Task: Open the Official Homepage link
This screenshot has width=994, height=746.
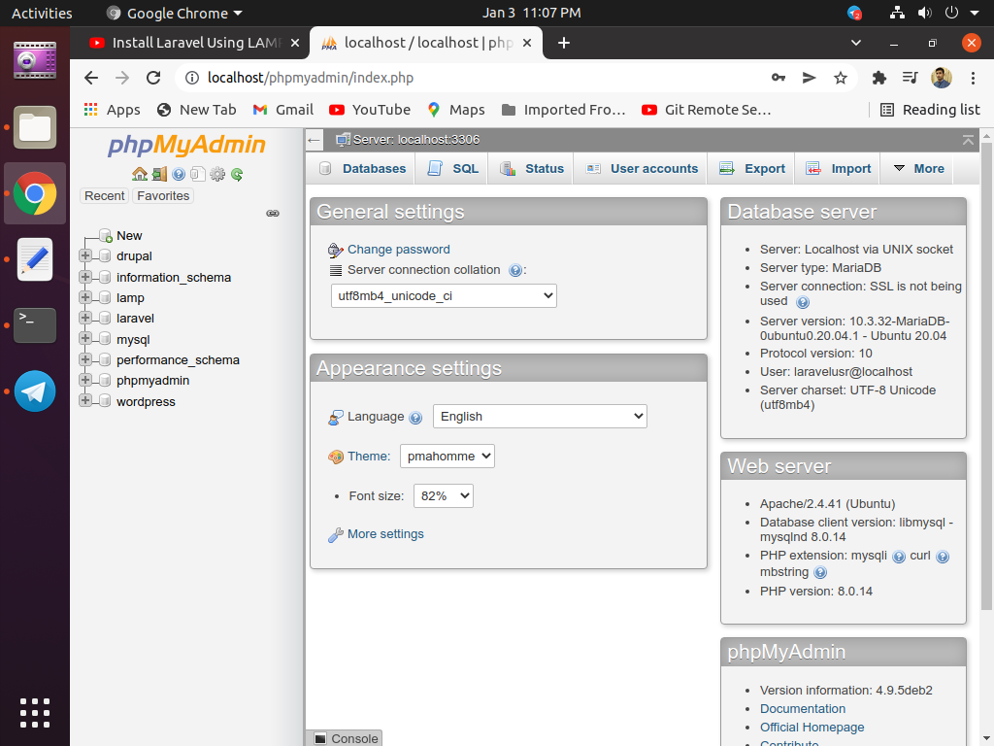Action: tap(812, 727)
